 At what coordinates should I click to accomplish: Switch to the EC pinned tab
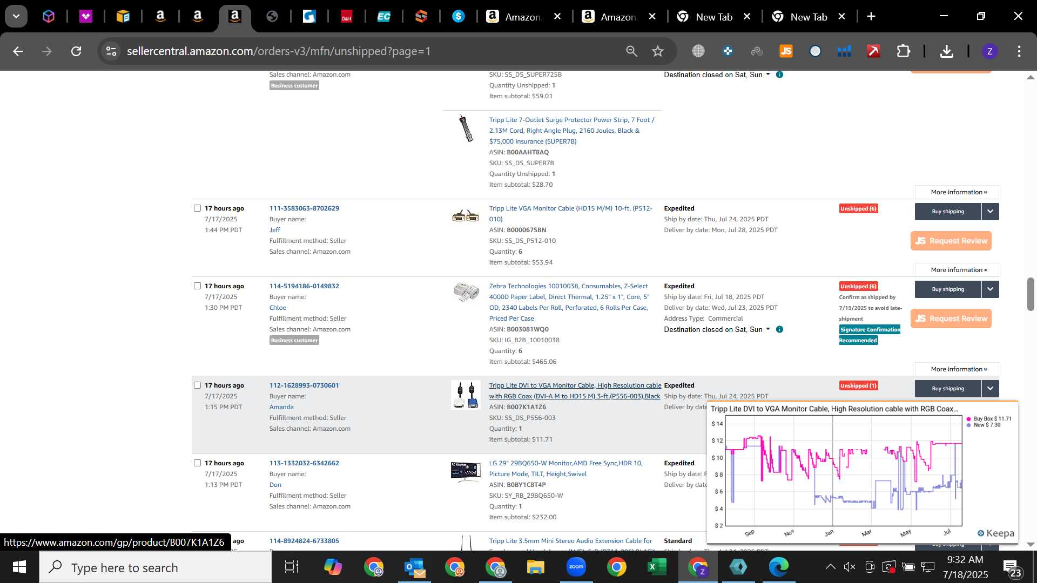(x=383, y=17)
